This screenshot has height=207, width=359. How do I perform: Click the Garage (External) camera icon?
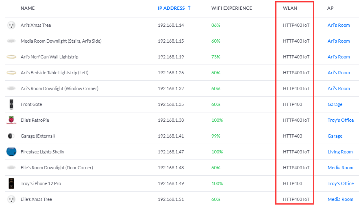coord(11,136)
